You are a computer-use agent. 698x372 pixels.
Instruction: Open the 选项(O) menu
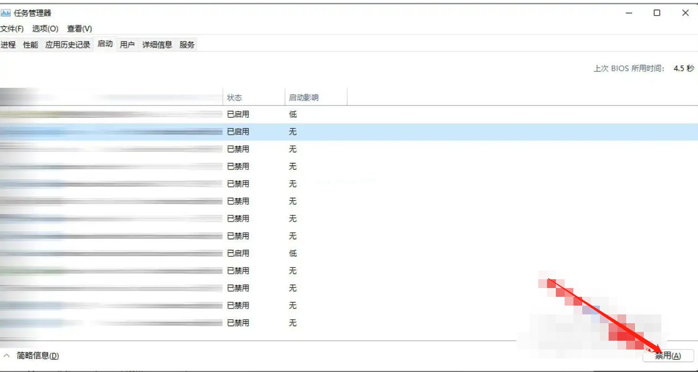click(45, 29)
